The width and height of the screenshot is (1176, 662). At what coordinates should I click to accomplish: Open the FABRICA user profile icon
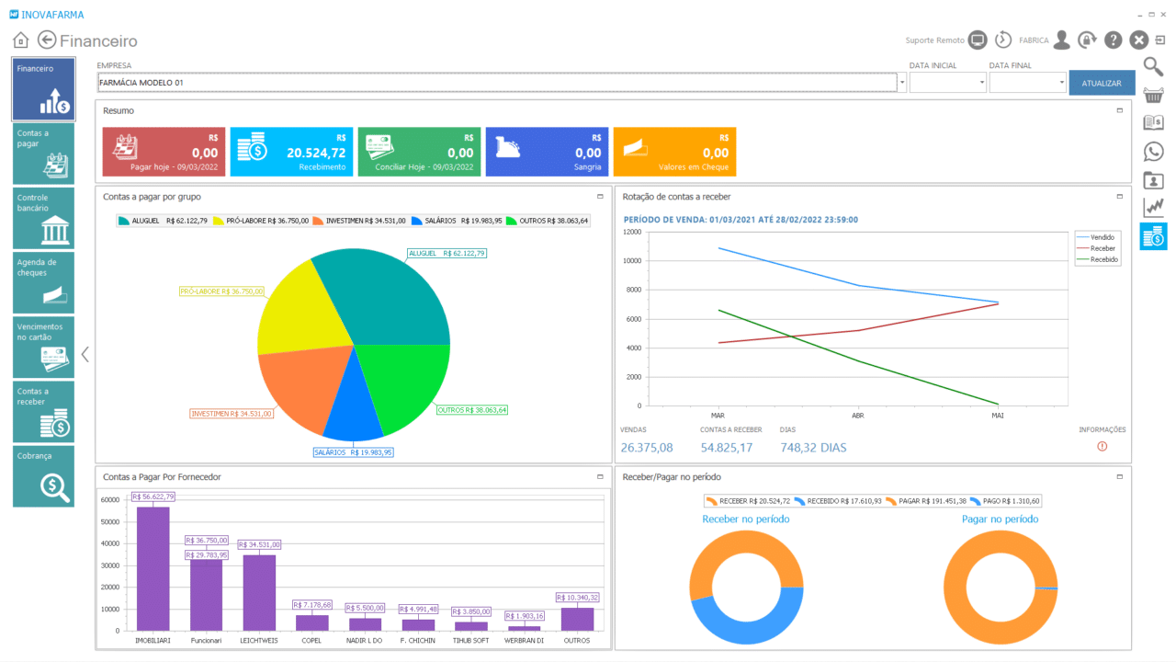[1061, 40]
